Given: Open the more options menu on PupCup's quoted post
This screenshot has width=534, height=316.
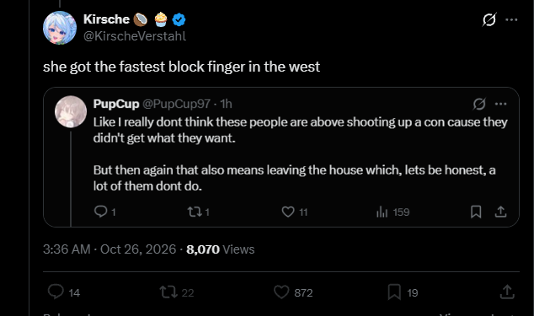Looking at the screenshot, I should pos(500,104).
